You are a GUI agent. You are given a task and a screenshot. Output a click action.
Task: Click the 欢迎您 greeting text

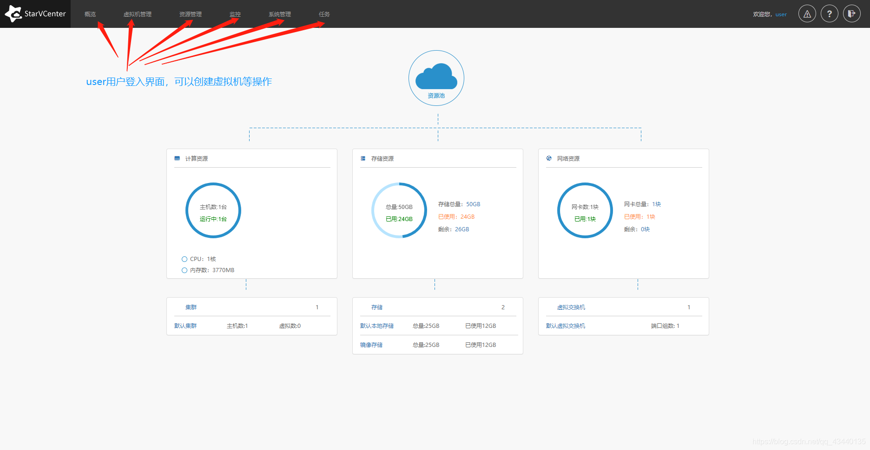coord(762,14)
